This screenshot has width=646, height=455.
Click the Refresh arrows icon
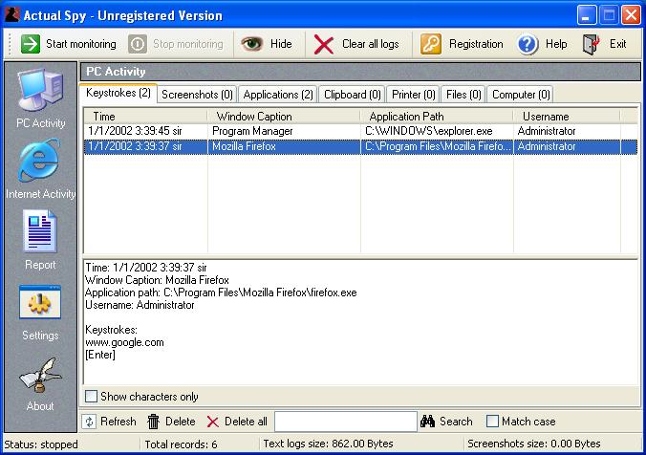click(89, 422)
